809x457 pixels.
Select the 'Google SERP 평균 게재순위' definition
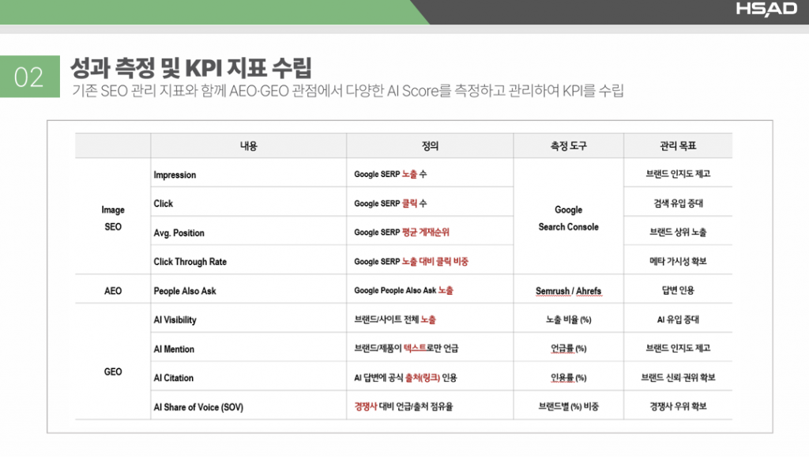401,232
